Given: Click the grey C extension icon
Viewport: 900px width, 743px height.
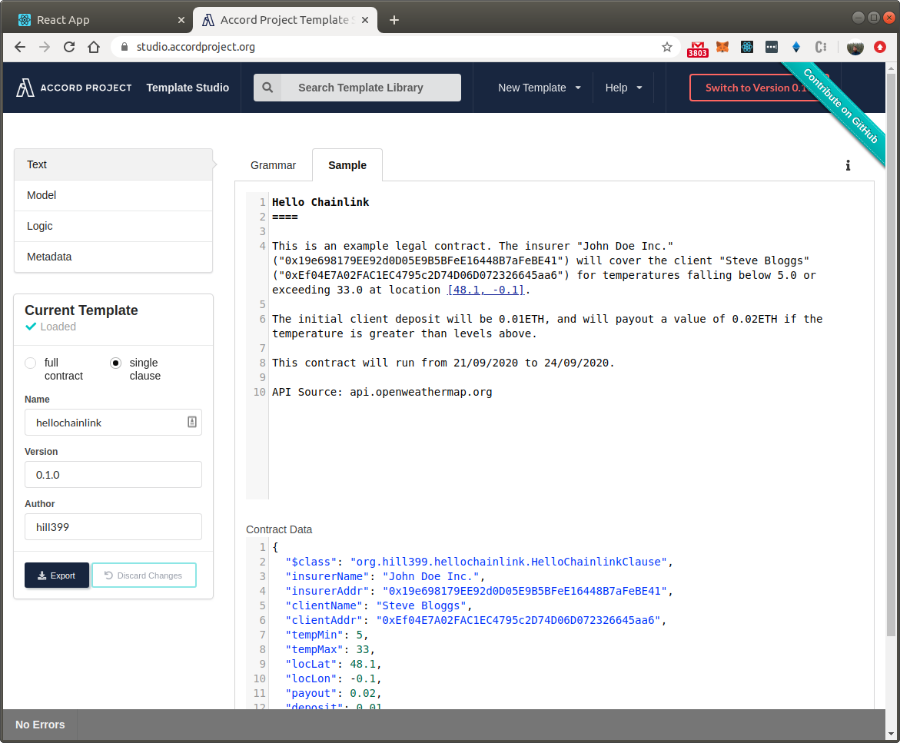Looking at the screenshot, I should pyautogui.click(x=821, y=47).
